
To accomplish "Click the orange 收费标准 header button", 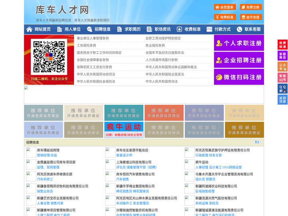I will tap(225, 17).
